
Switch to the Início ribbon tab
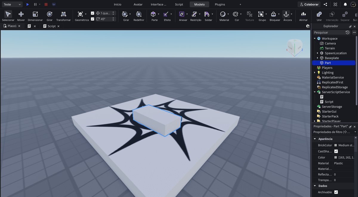(x=118, y=4)
